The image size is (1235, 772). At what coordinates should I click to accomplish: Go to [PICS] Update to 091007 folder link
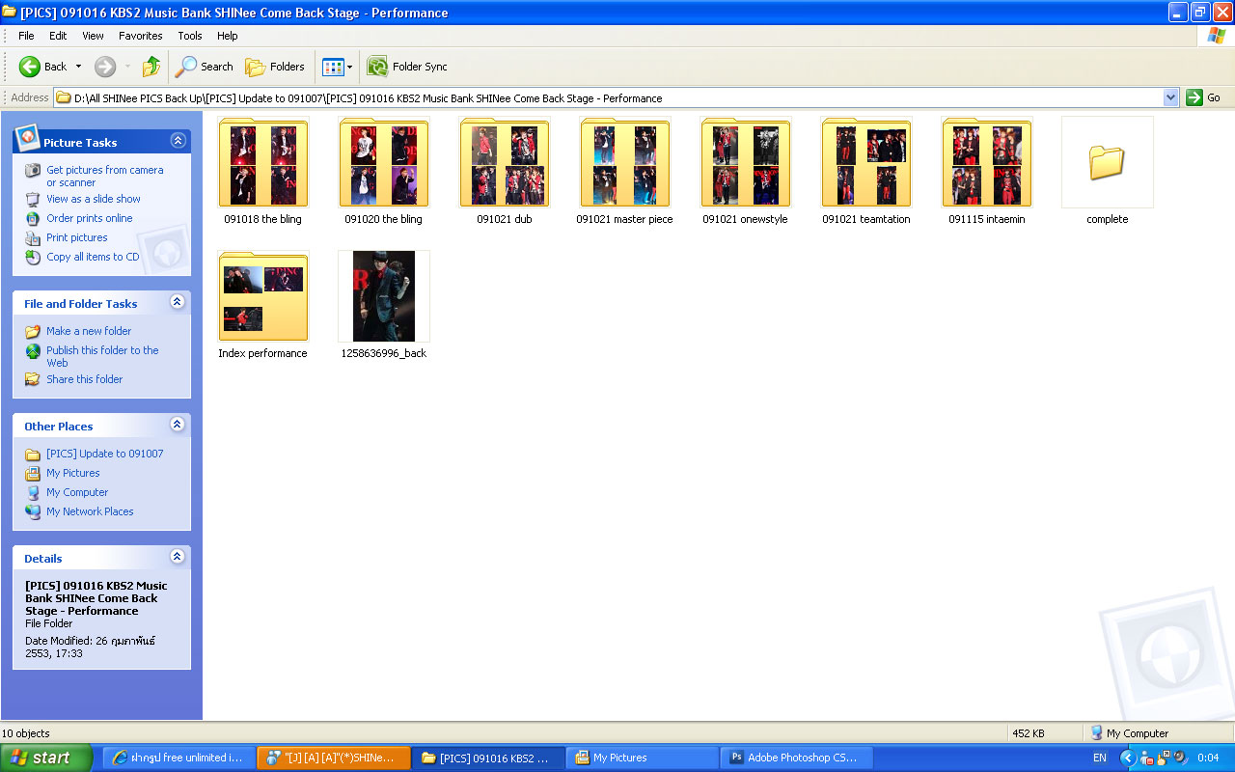[x=105, y=454]
